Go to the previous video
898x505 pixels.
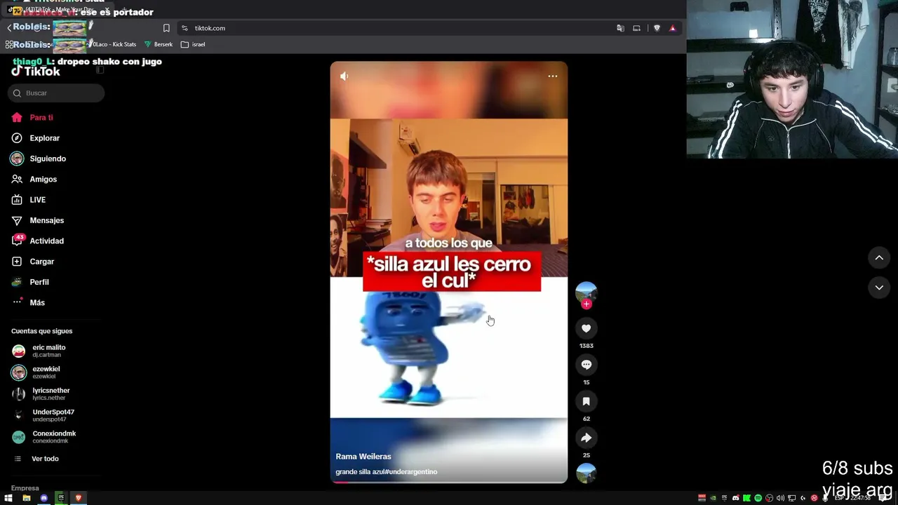tap(879, 257)
